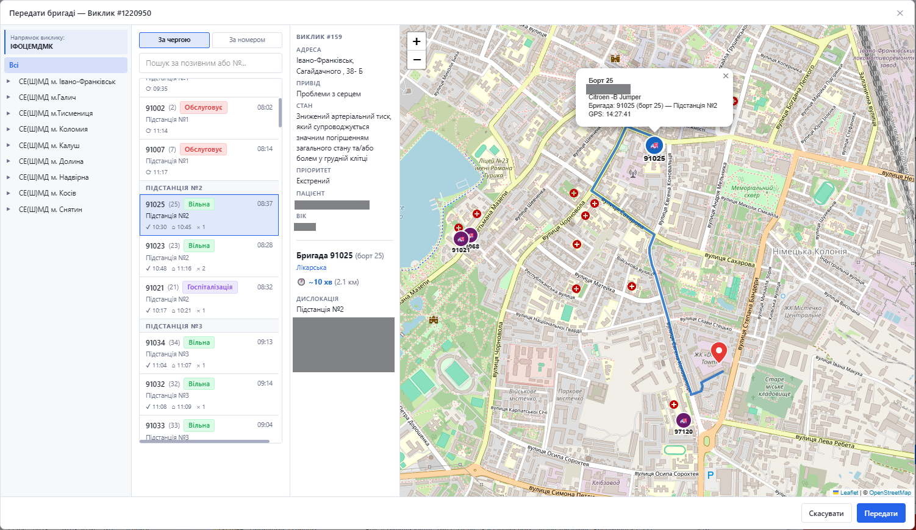This screenshot has height=530, width=916.
Task: Click the Лікарська brigade type text
Action: (x=311, y=267)
